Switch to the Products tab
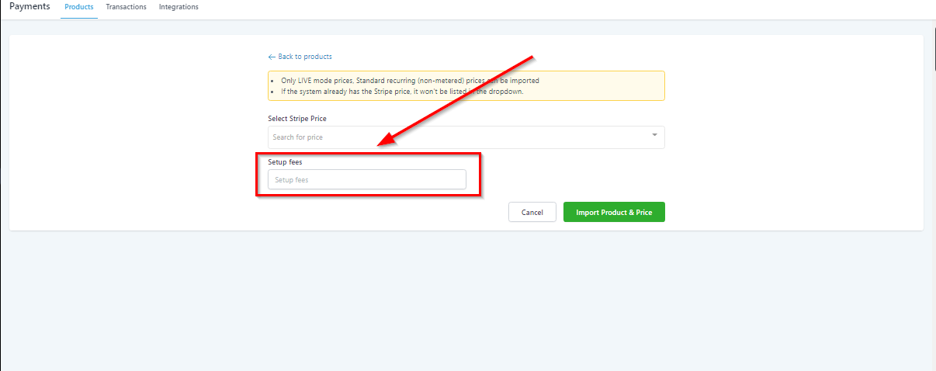Image resolution: width=936 pixels, height=371 pixels. [x=78, y=7]
